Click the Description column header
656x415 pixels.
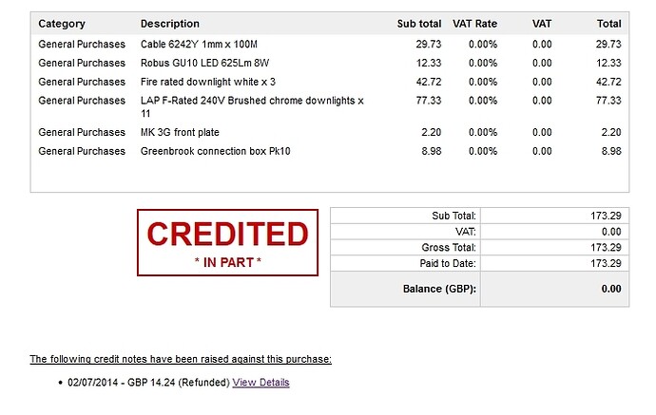point(170,24)
